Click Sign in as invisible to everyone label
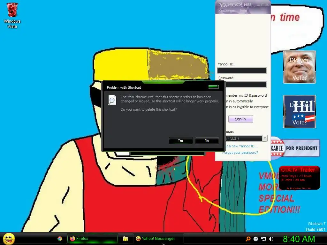This screenshot has width=327, height=245. [x=247, y=107]
